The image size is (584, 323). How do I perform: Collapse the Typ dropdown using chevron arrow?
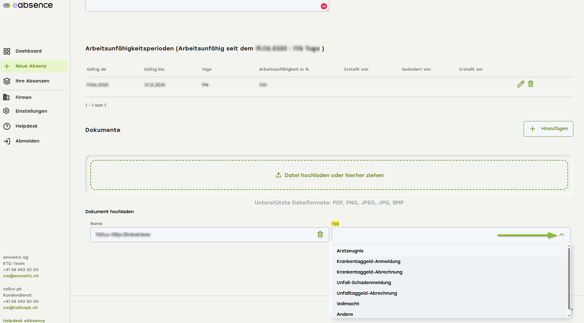point(561,235)
